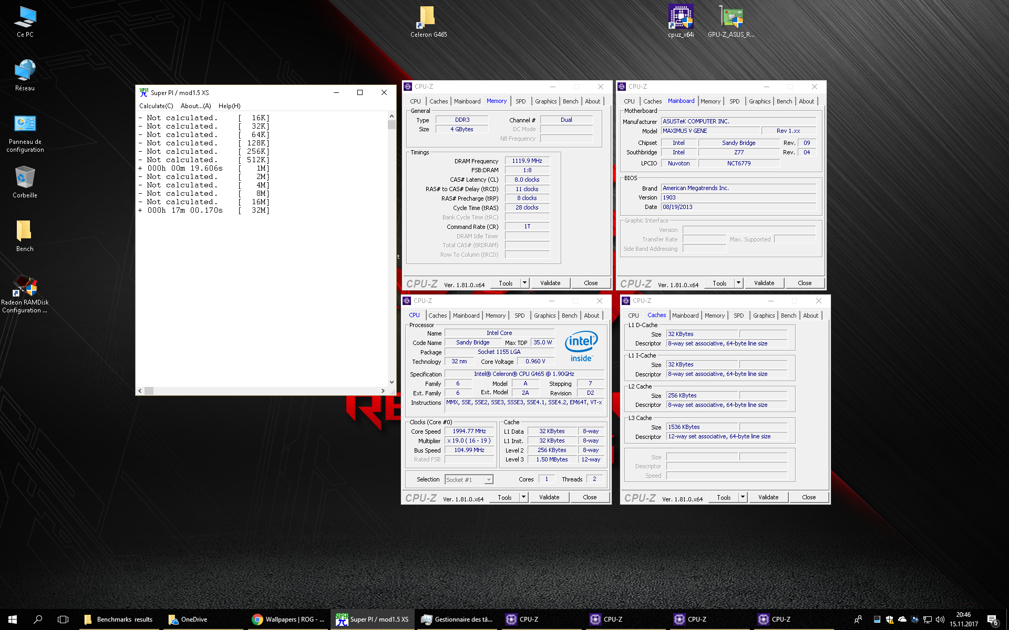The image size is (1009, 630).
Task: Switch to Benchmarks results taskbar item
Action: [x=120, y=619]
